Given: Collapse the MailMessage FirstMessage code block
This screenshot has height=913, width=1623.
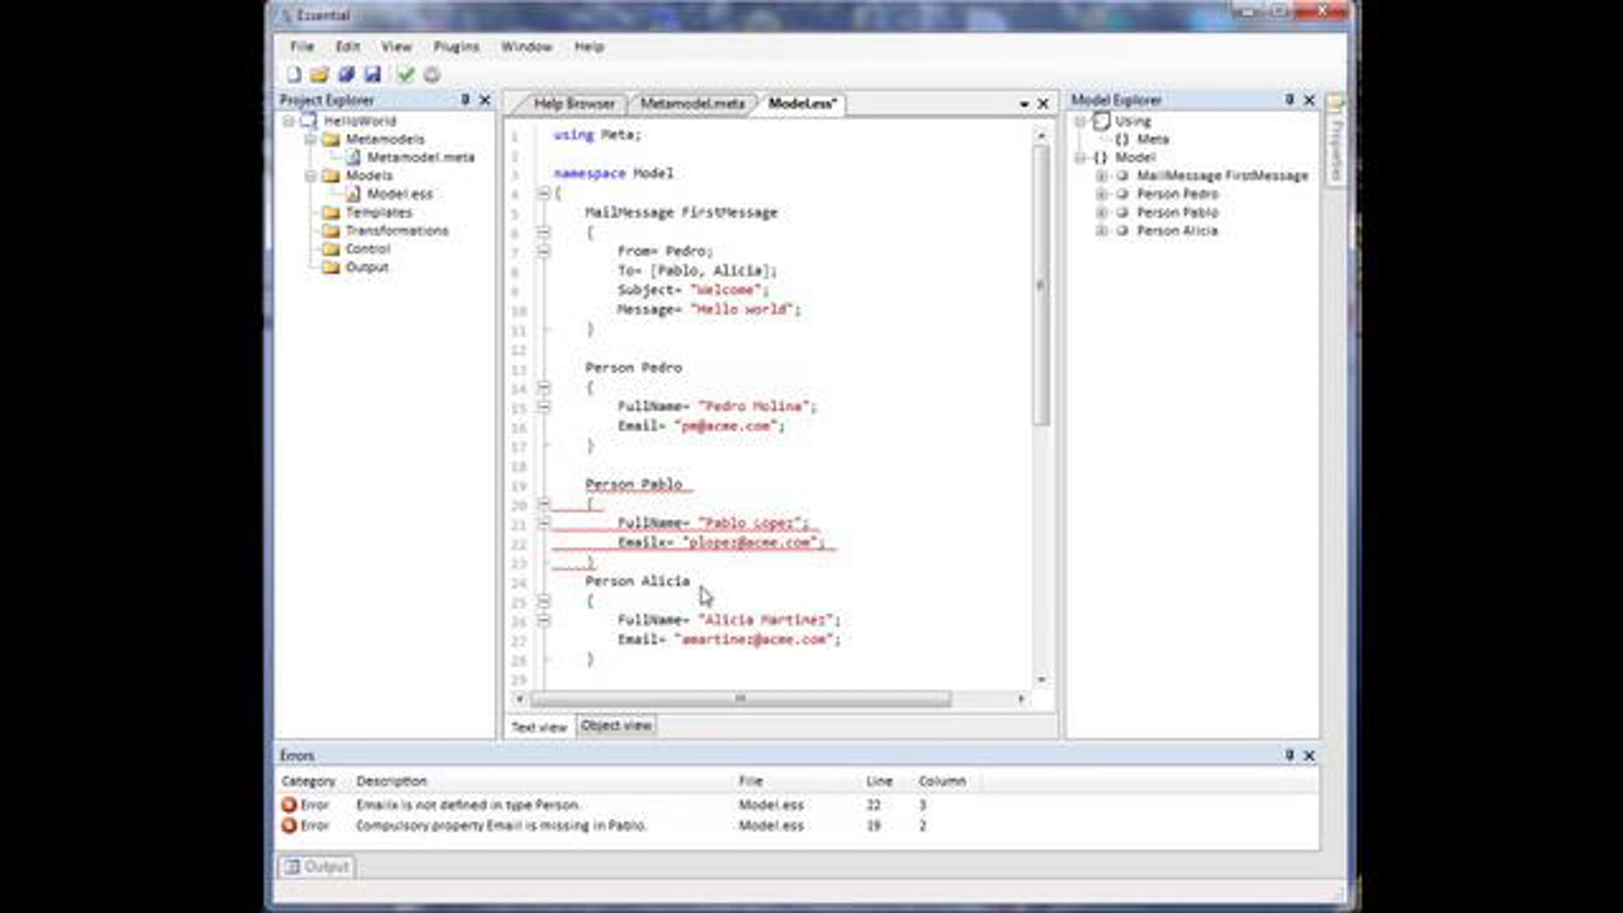Looking at the screenshot, I should pyautogui.click(x=544, y=232).
